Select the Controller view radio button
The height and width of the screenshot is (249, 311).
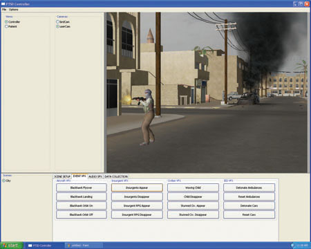click(x=6, y=21)
